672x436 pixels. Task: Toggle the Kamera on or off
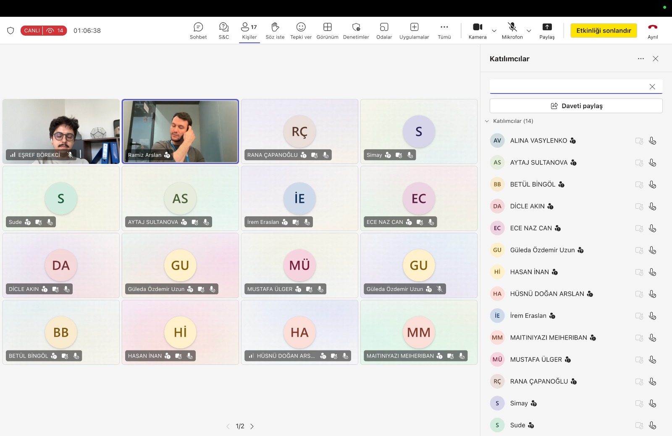point(478,31)
